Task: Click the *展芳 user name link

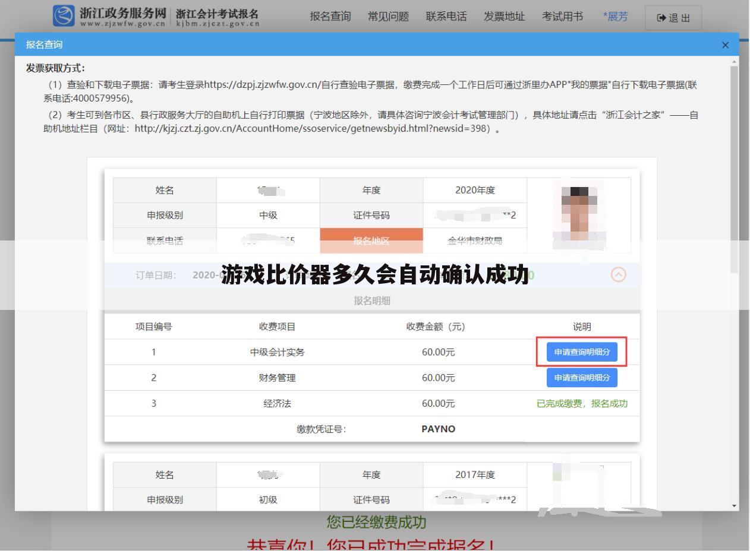Action: click(615, 17)
